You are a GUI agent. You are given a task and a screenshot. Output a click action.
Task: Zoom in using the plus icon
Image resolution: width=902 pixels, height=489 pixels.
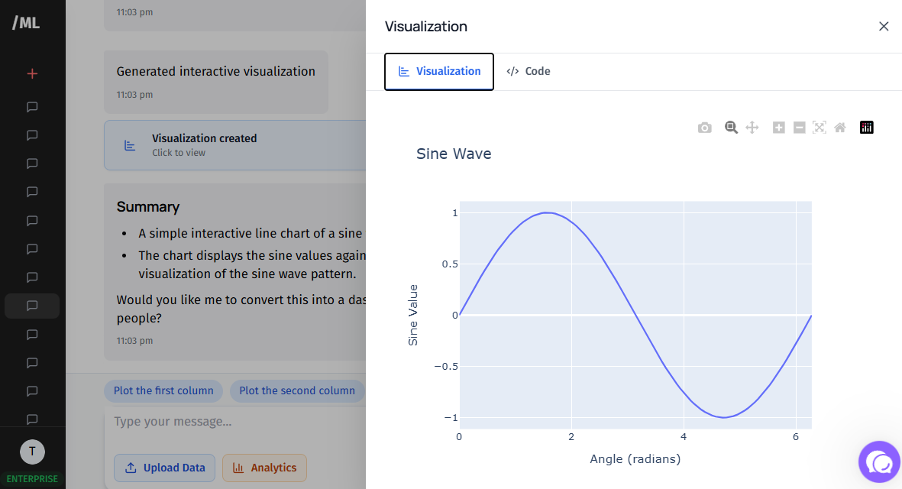pyautogui.click(x=778, y=128)
